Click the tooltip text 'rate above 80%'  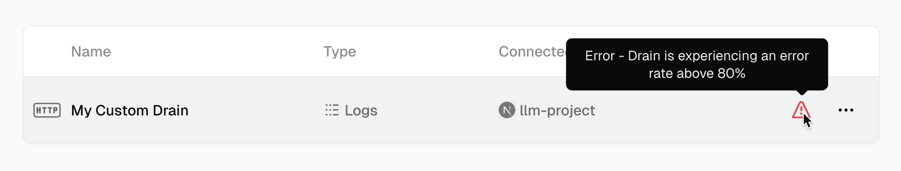697,74
